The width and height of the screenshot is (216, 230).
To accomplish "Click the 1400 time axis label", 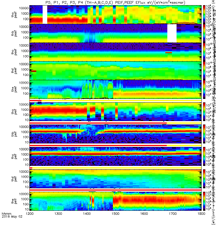I will (x=87, y=214).
